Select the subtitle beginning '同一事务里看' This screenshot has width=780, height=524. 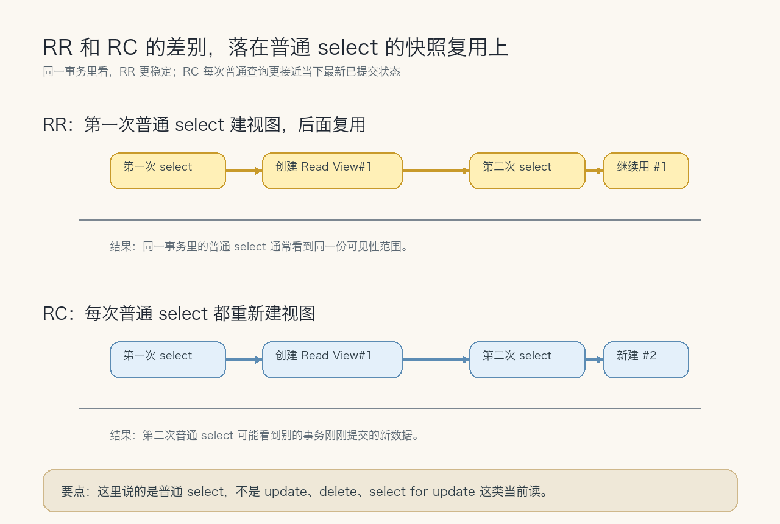tap(222, 71)
